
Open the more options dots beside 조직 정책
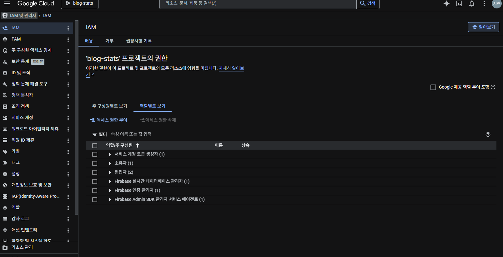click(x=68, y=107)
